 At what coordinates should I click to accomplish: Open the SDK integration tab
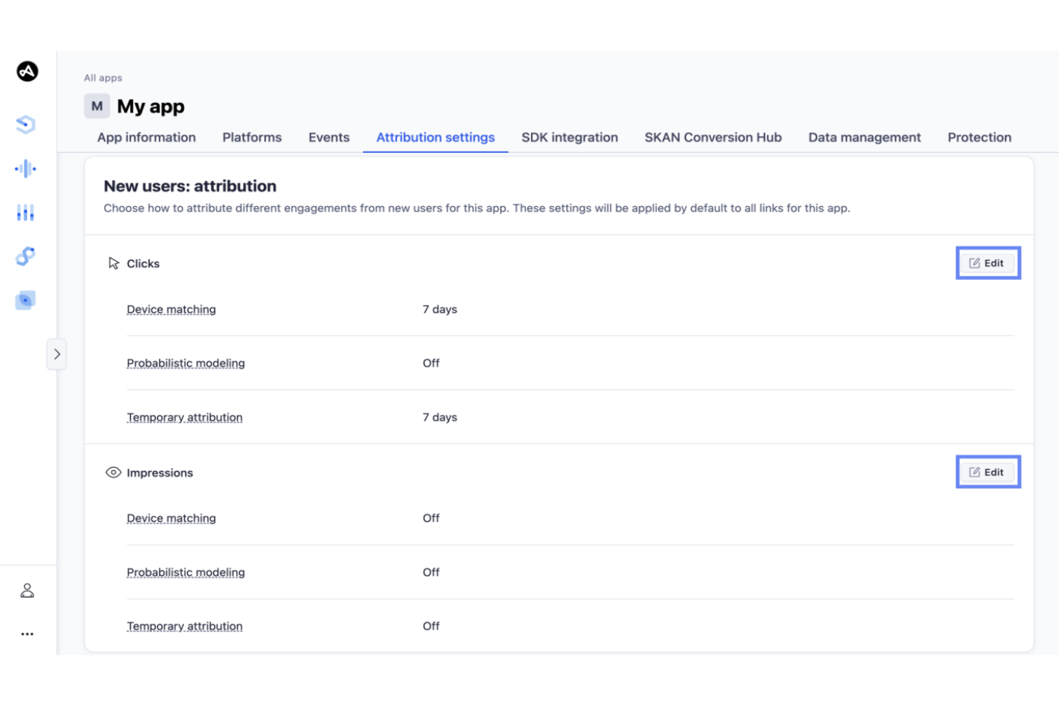(x=570, y=137)
